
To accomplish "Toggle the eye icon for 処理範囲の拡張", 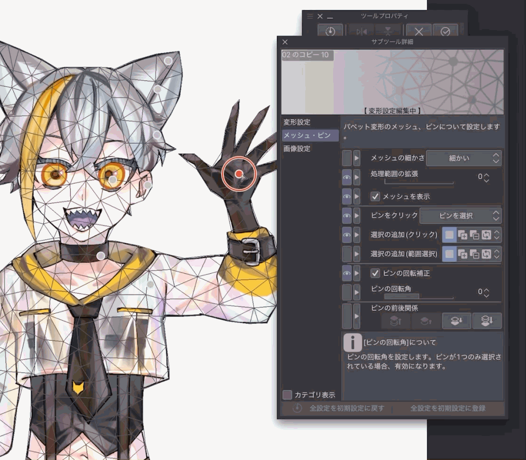I will pos(347,177).
